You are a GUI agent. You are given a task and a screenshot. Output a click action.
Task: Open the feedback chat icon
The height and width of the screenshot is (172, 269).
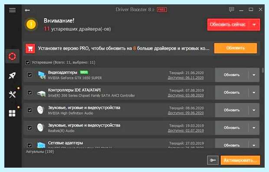(x=231, y=10)
